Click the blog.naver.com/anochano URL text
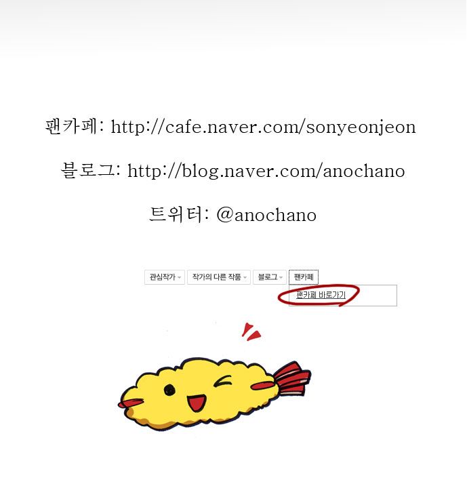The width and height of the screenshot is (467, 486). tap(266, 171)
